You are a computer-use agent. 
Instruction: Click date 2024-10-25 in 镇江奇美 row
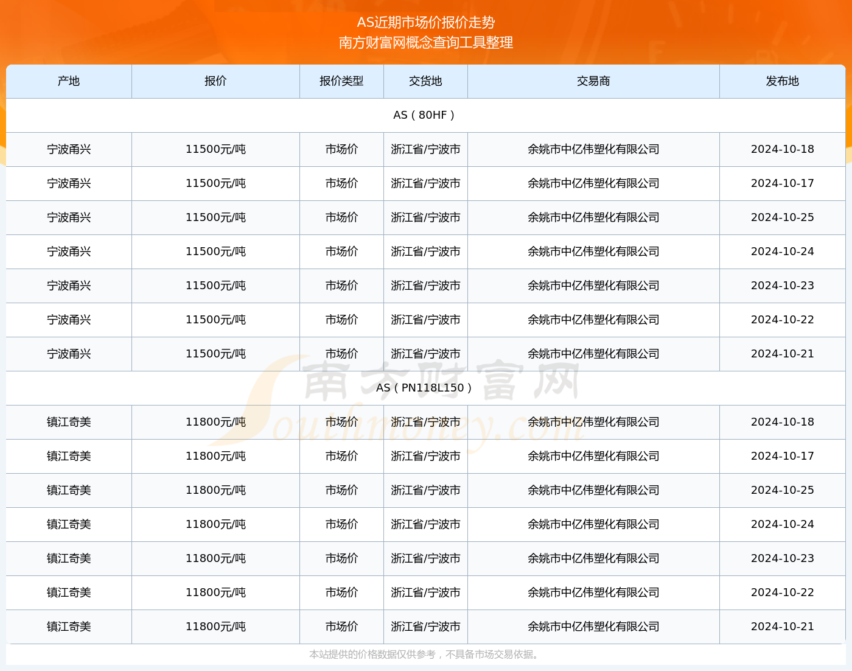pos(782,490)
